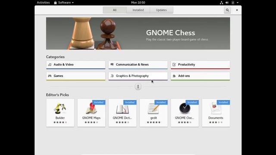
Task: Open GNOME Maps app tile icon
Action: coord(91,108)
